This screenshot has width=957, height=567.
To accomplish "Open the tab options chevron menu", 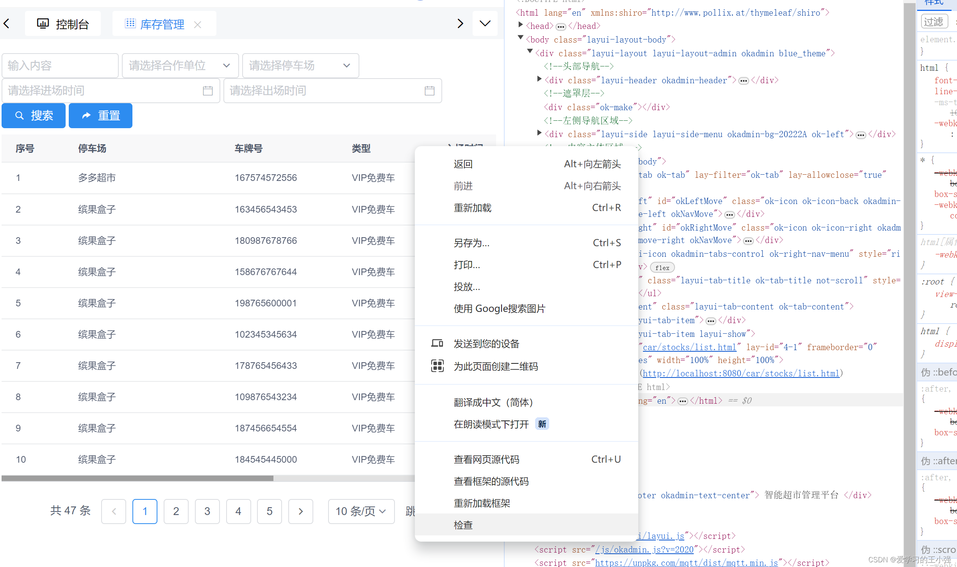I will (485, 24).
